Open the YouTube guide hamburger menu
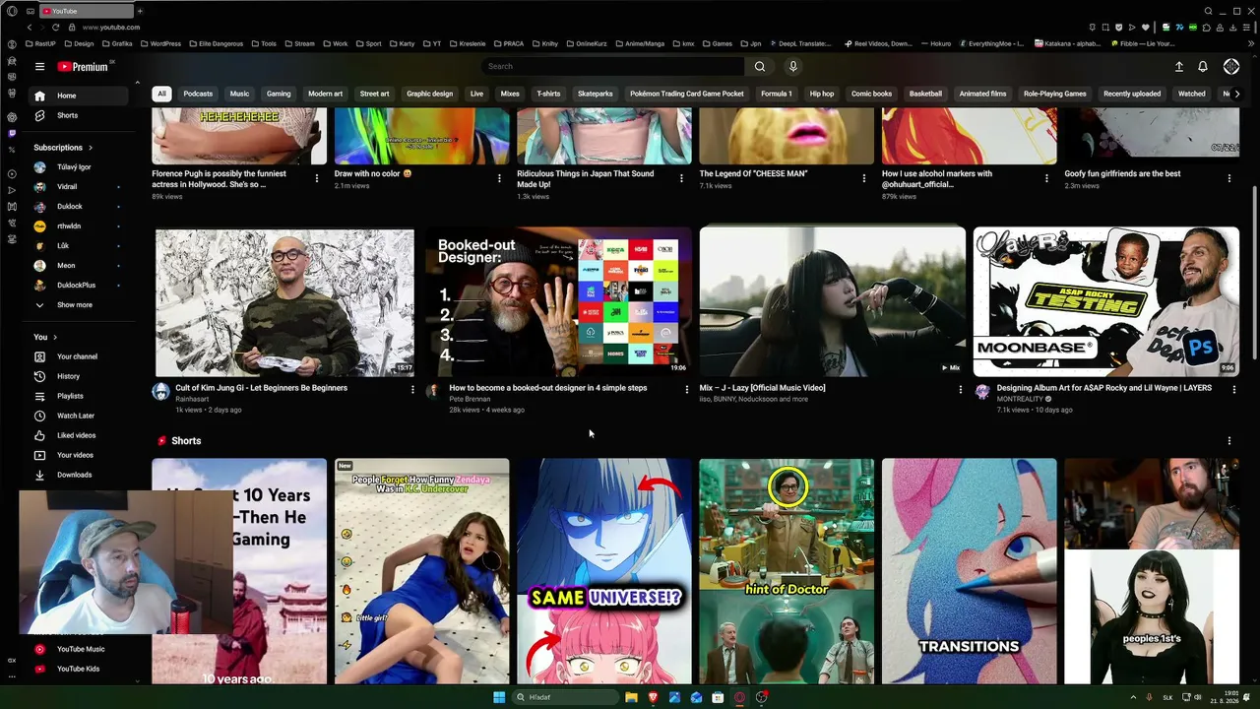Image resolution: width=1260 pixels, height=709 pixels. click(39, 67)
